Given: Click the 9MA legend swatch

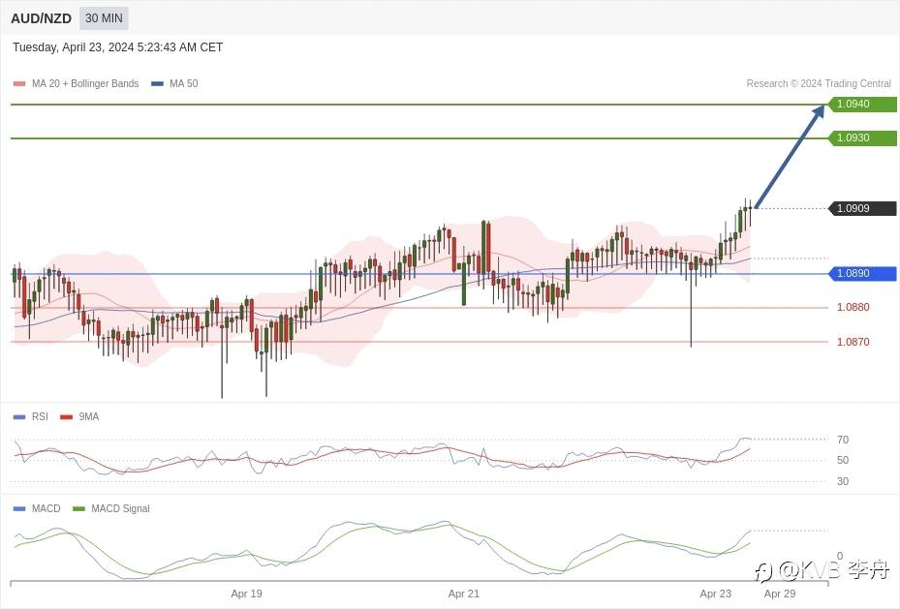Looking at the screenshot, I should tap(67, 417).
